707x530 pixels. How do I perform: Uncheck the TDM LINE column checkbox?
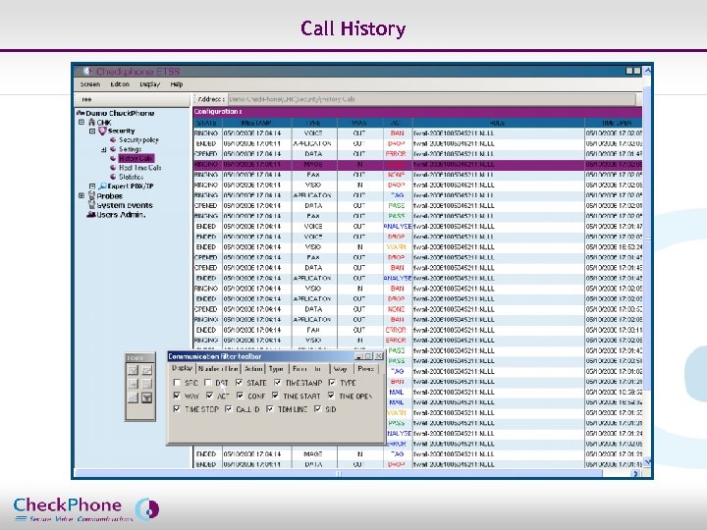tap(270, 409)
